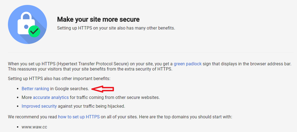This screenshot has width=297, height=132.
Task: Follow the accurate analytics link
Action: pos(51,98)
